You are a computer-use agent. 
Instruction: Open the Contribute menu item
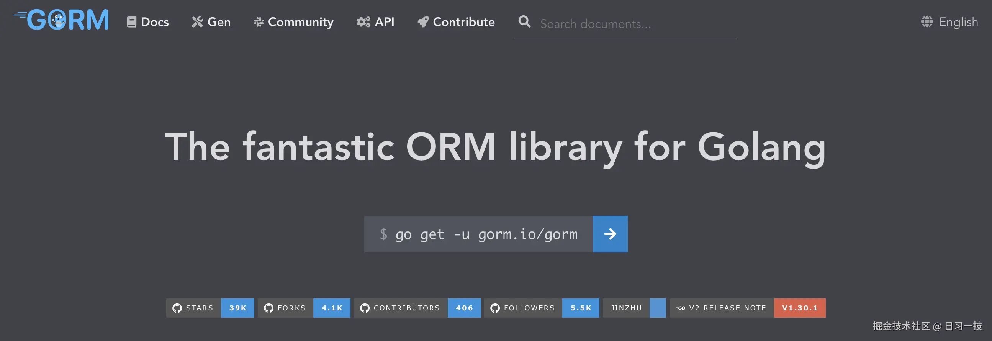point(456,22)
